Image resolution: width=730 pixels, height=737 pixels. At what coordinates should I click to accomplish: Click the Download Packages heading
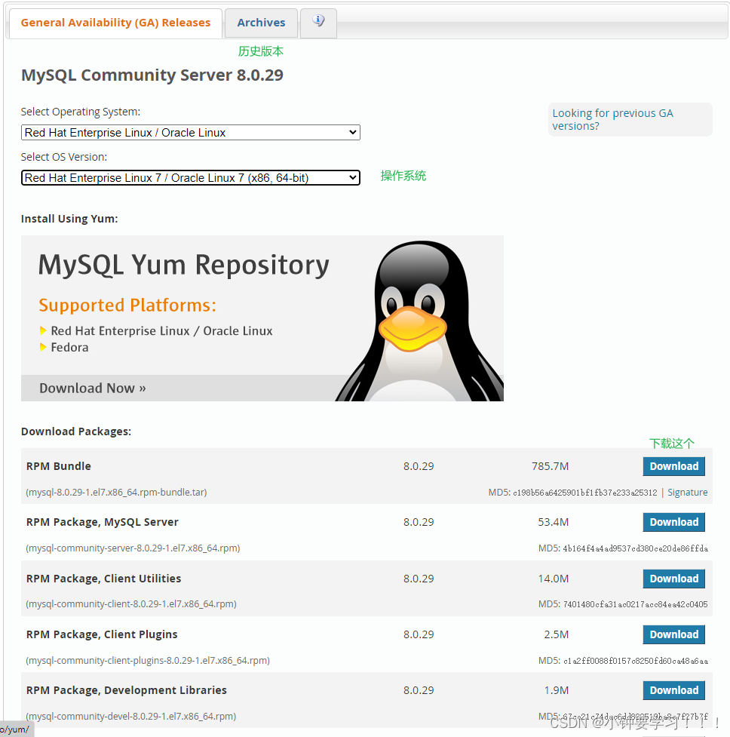[x=76, y=431]
